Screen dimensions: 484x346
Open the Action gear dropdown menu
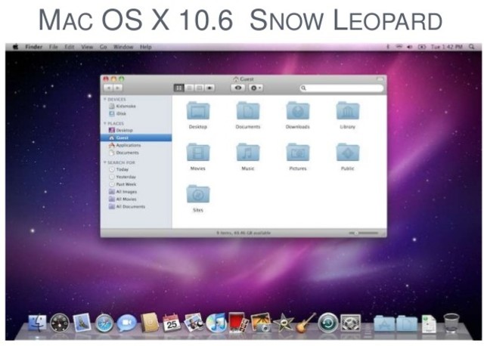click(x=256, y=88)
